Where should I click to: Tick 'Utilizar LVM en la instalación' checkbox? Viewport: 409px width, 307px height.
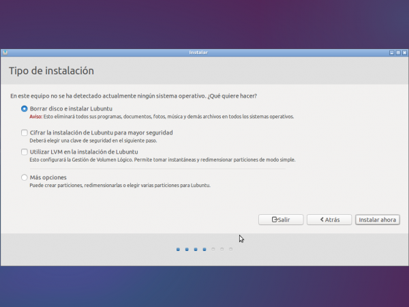coord(25,151)
